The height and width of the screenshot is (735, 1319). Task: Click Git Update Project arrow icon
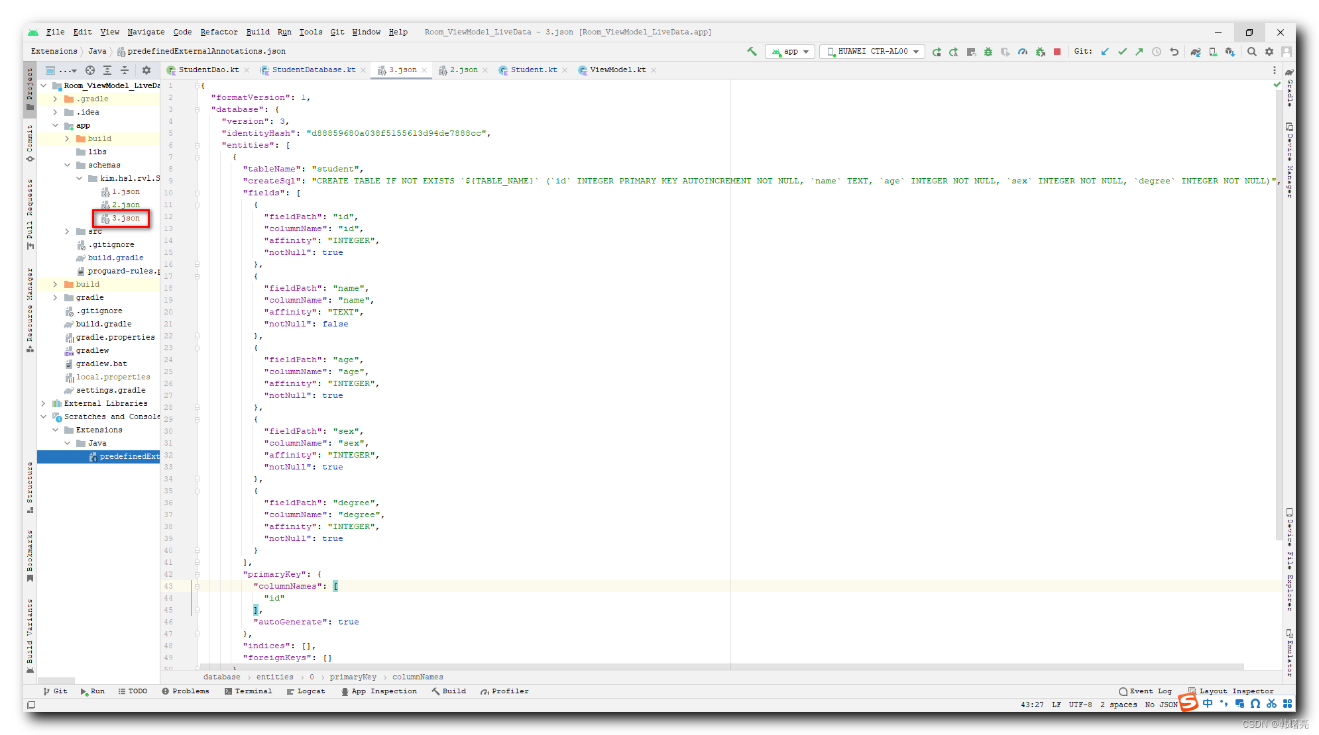tap(1105, 52)
